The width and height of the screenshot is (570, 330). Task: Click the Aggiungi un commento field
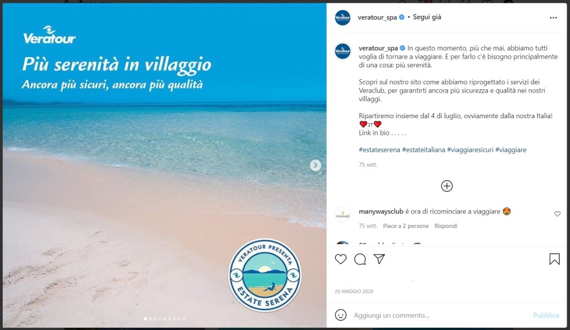tap(440, 315)
